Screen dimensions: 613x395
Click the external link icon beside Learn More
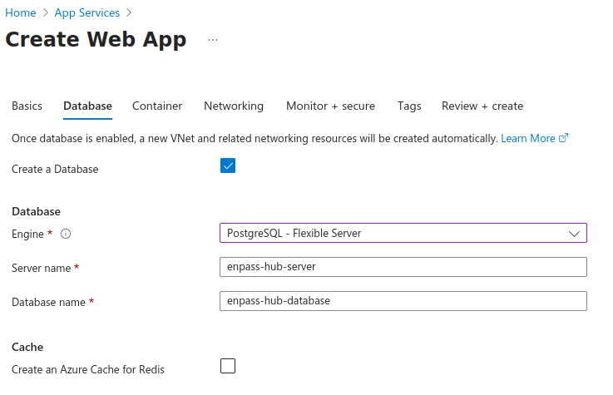pyautogui.click(x=563, y=138)
